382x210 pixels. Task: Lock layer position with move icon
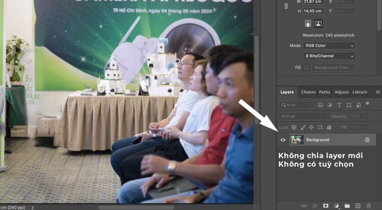click(x=312, y=127)
